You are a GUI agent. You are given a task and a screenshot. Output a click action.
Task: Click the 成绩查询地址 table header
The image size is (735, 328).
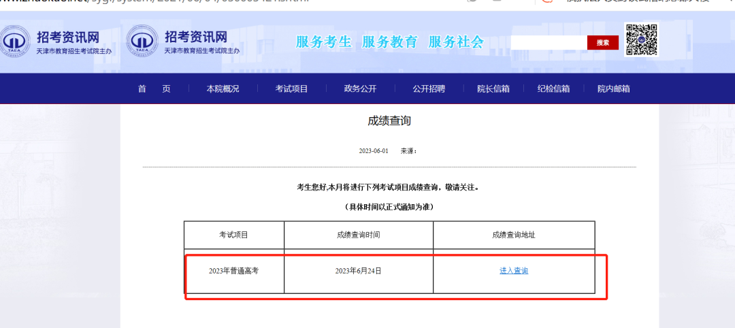pyautogui.click(x=514, y=235)
